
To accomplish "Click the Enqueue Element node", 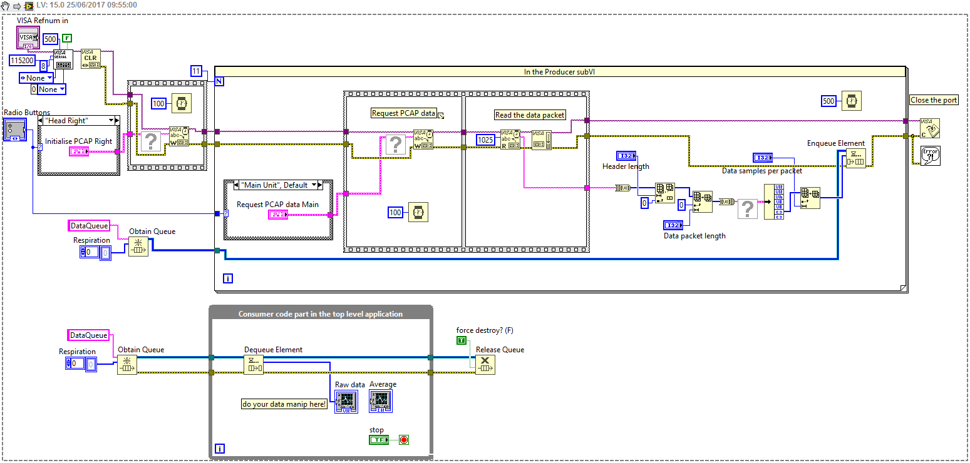I will (855, 159).
